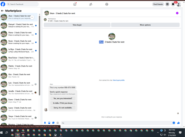
Task: Open the Home feed icon
Action: pyautogui.click(x=75, y=4)
